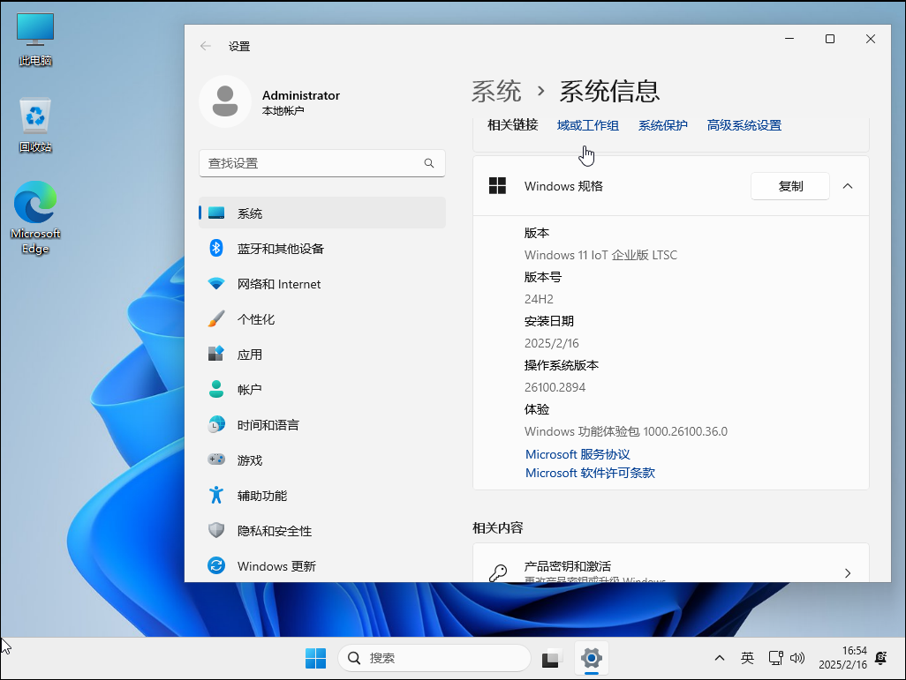Image resolution: width=906 pixels, height=680 pixels.
Task: Click the 查找设置 search field
Action: (321, 163)
